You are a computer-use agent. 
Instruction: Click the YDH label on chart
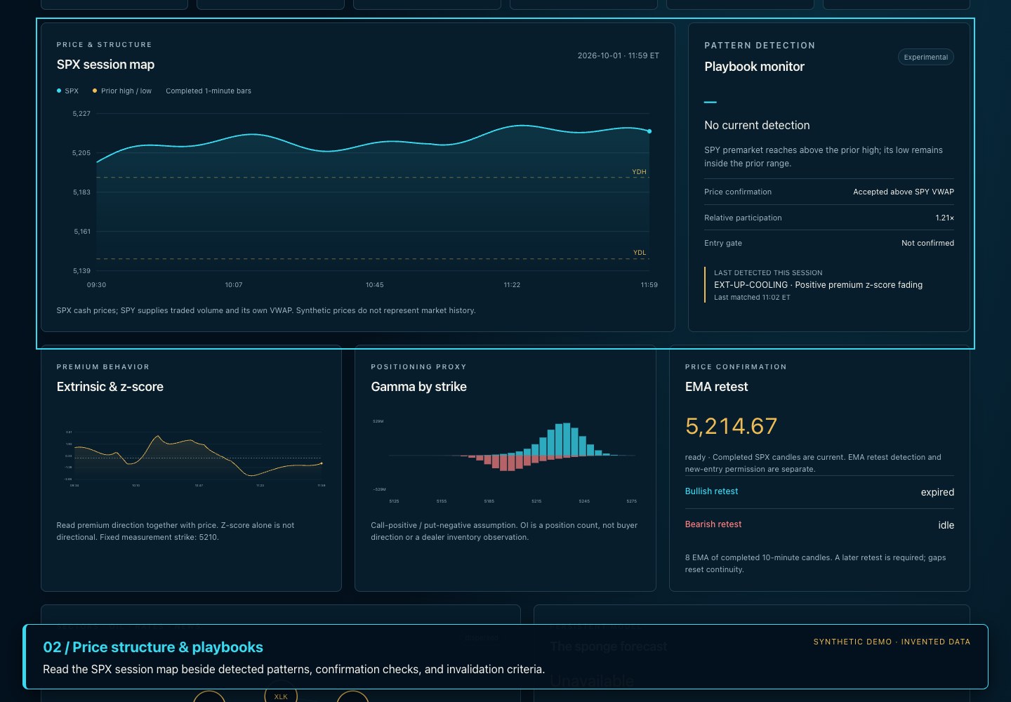639,172
